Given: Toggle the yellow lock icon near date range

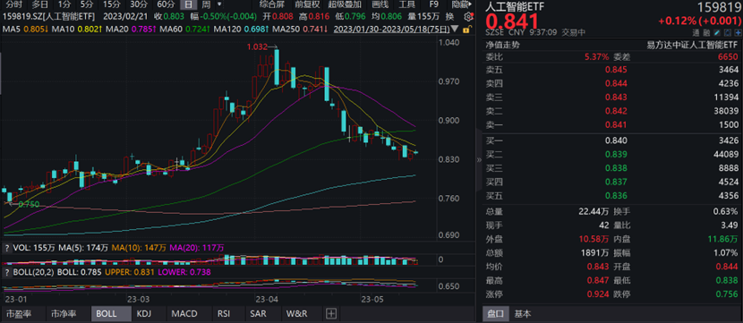Looking at the screenshot, I should (466, 30).
